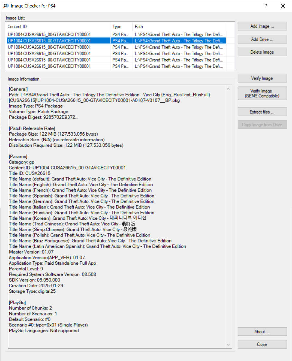Sort by the Type column header
This screenshot has width=292, height=361.
click(121, 27)
